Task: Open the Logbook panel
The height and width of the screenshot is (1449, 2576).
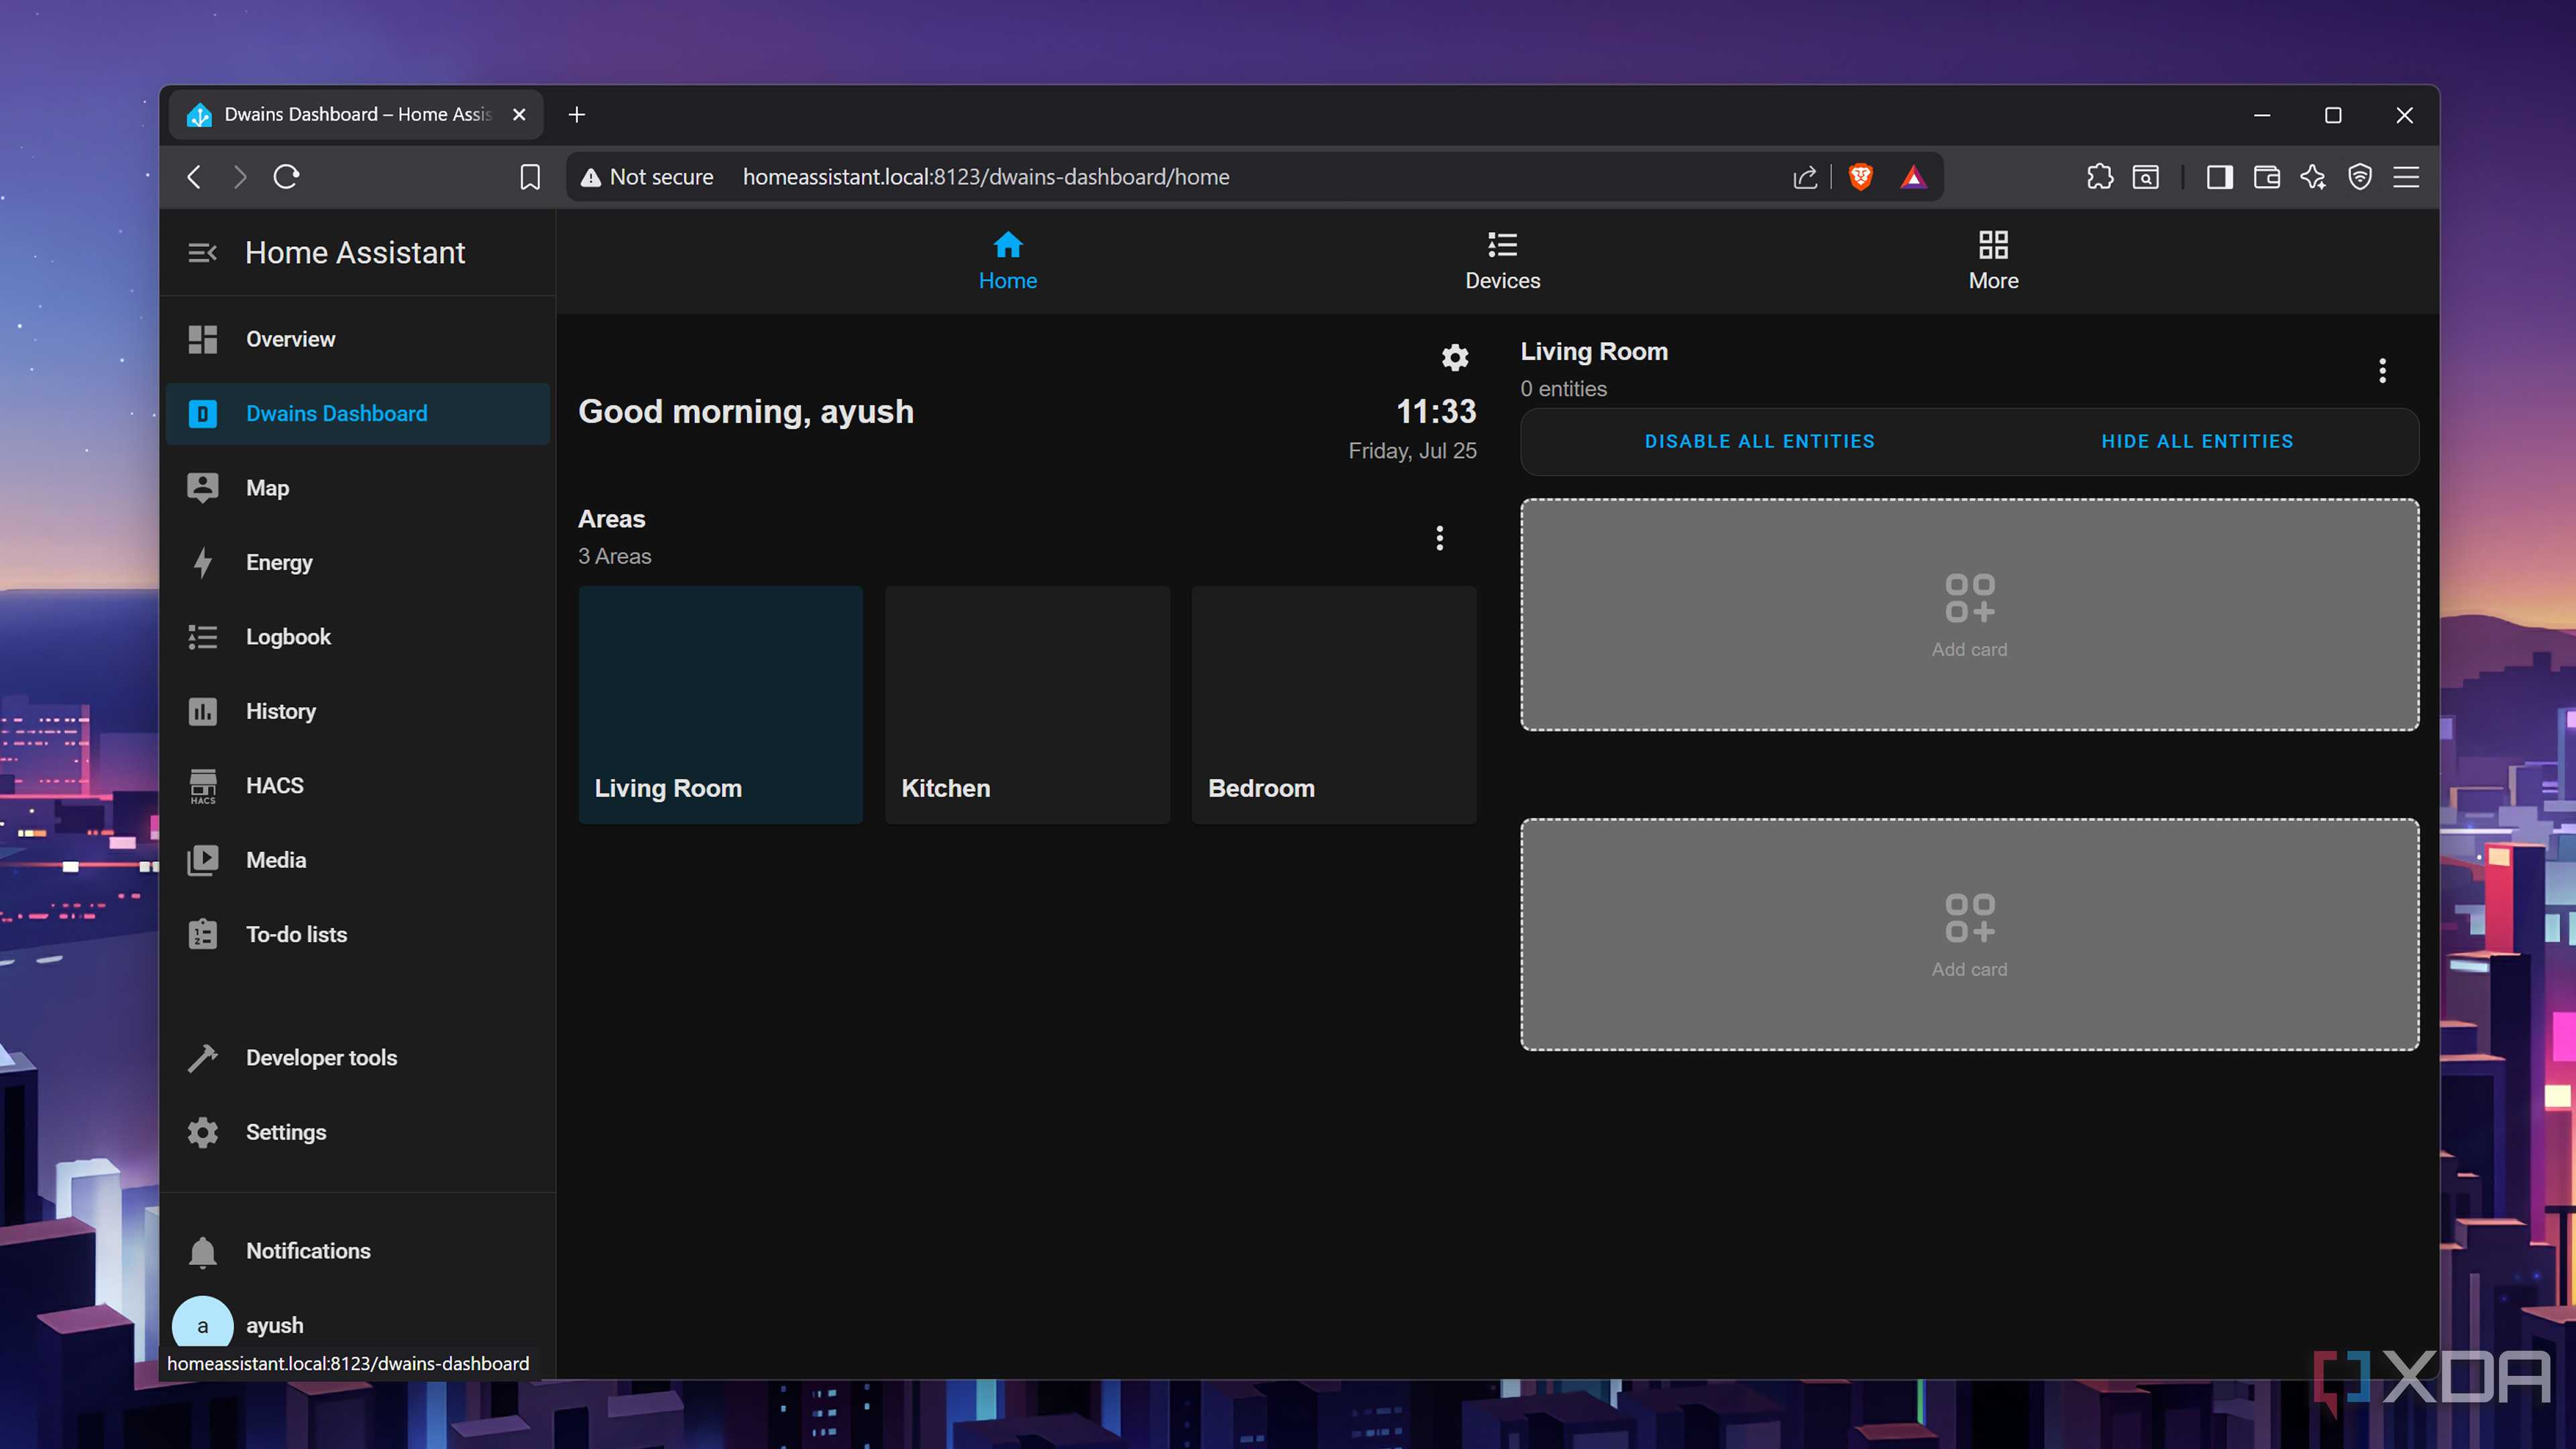Action: 357,637
